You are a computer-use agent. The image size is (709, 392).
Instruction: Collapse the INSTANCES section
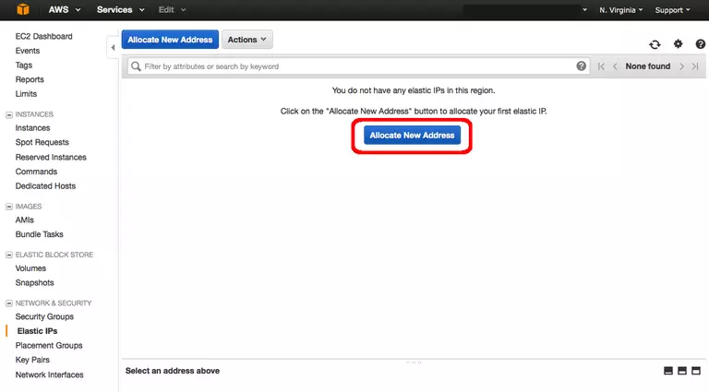(x=9, y=114)
